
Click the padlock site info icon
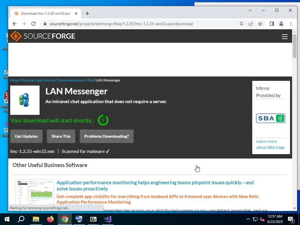click(x=45, y=24)
